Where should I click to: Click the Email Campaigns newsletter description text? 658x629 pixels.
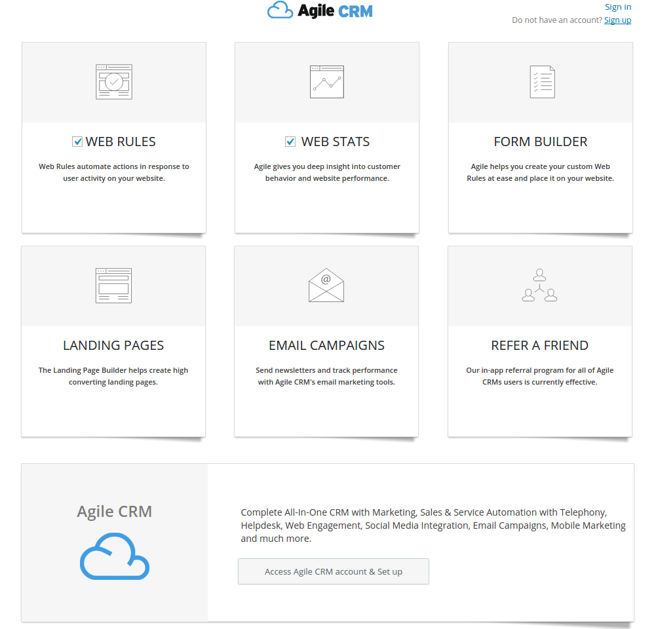[x=326, y=376]
